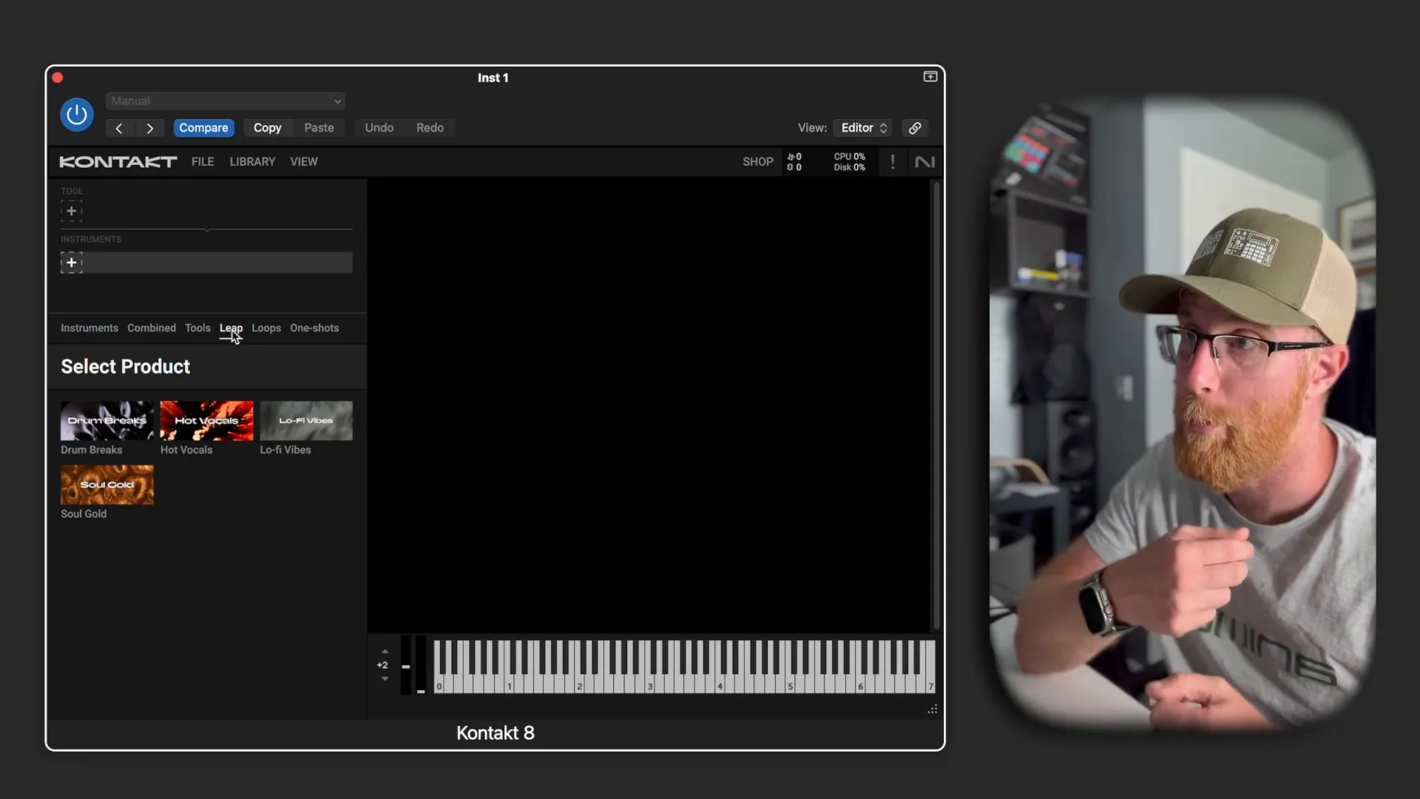Click the Paste button

click(319, 128)
